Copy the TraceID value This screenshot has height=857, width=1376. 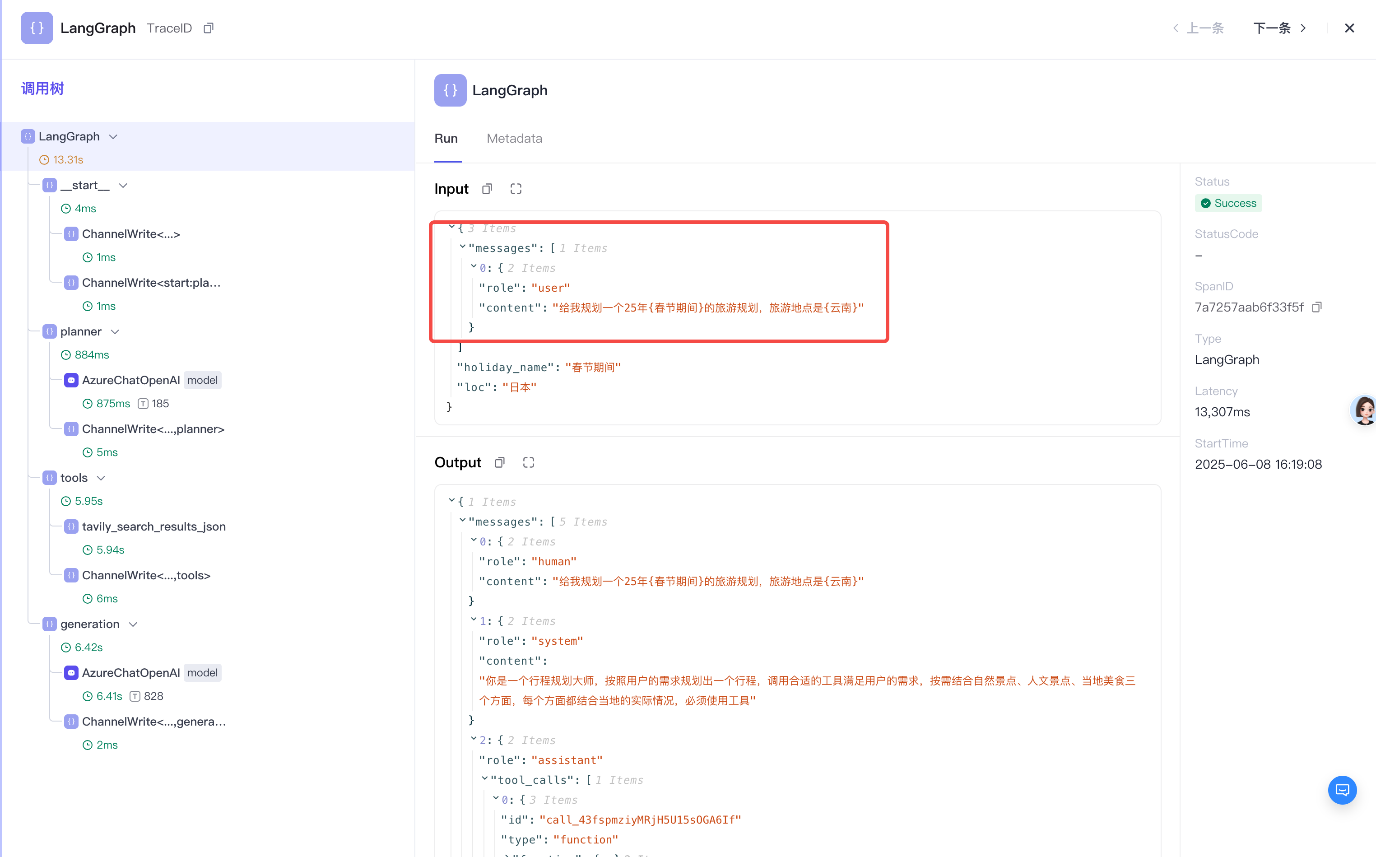pyautogui.click(x=209, y=28)
